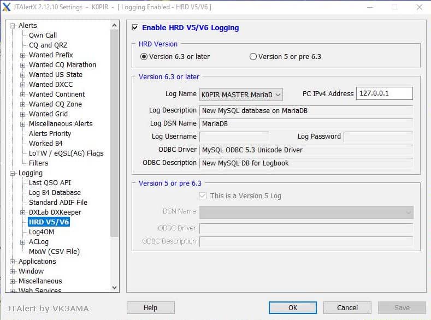Click the Help button

coord(151,307)
